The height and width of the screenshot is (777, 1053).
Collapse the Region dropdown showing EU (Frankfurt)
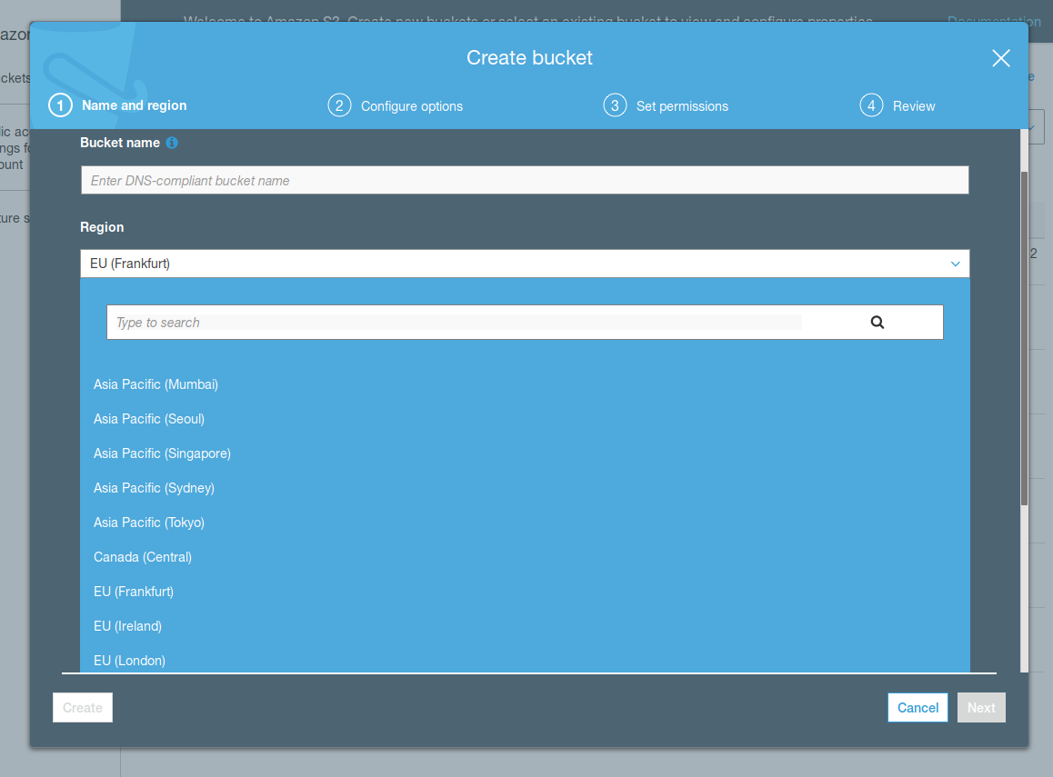pyautogui.click(x=525, y=264)
